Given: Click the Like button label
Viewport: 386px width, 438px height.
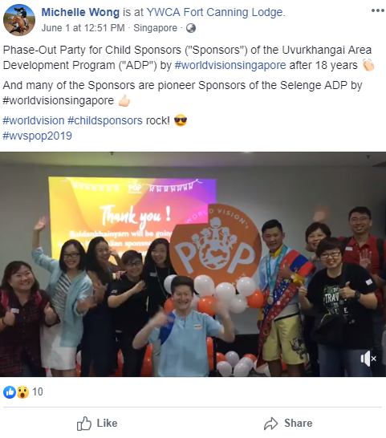Looking at the screenshot, I should [107, 424].
